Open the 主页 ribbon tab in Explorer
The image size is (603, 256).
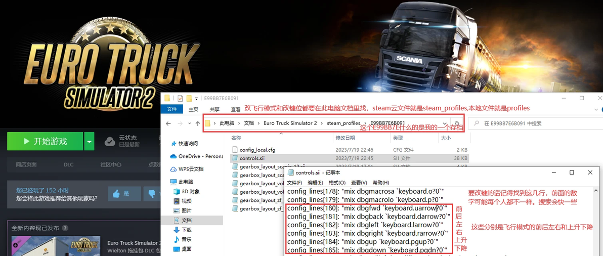coord(193,109)
